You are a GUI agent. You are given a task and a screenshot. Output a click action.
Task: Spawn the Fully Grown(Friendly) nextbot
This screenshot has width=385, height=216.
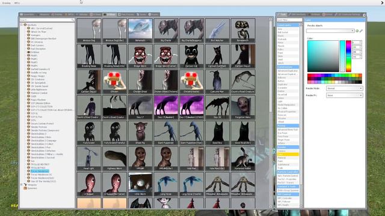[x=115, y=133]
